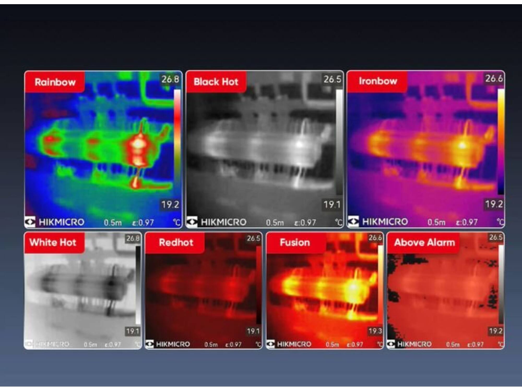Click the HIKMICRO logo in Fusion image
This screenshot has width=522, height=391.
(289, 344)
